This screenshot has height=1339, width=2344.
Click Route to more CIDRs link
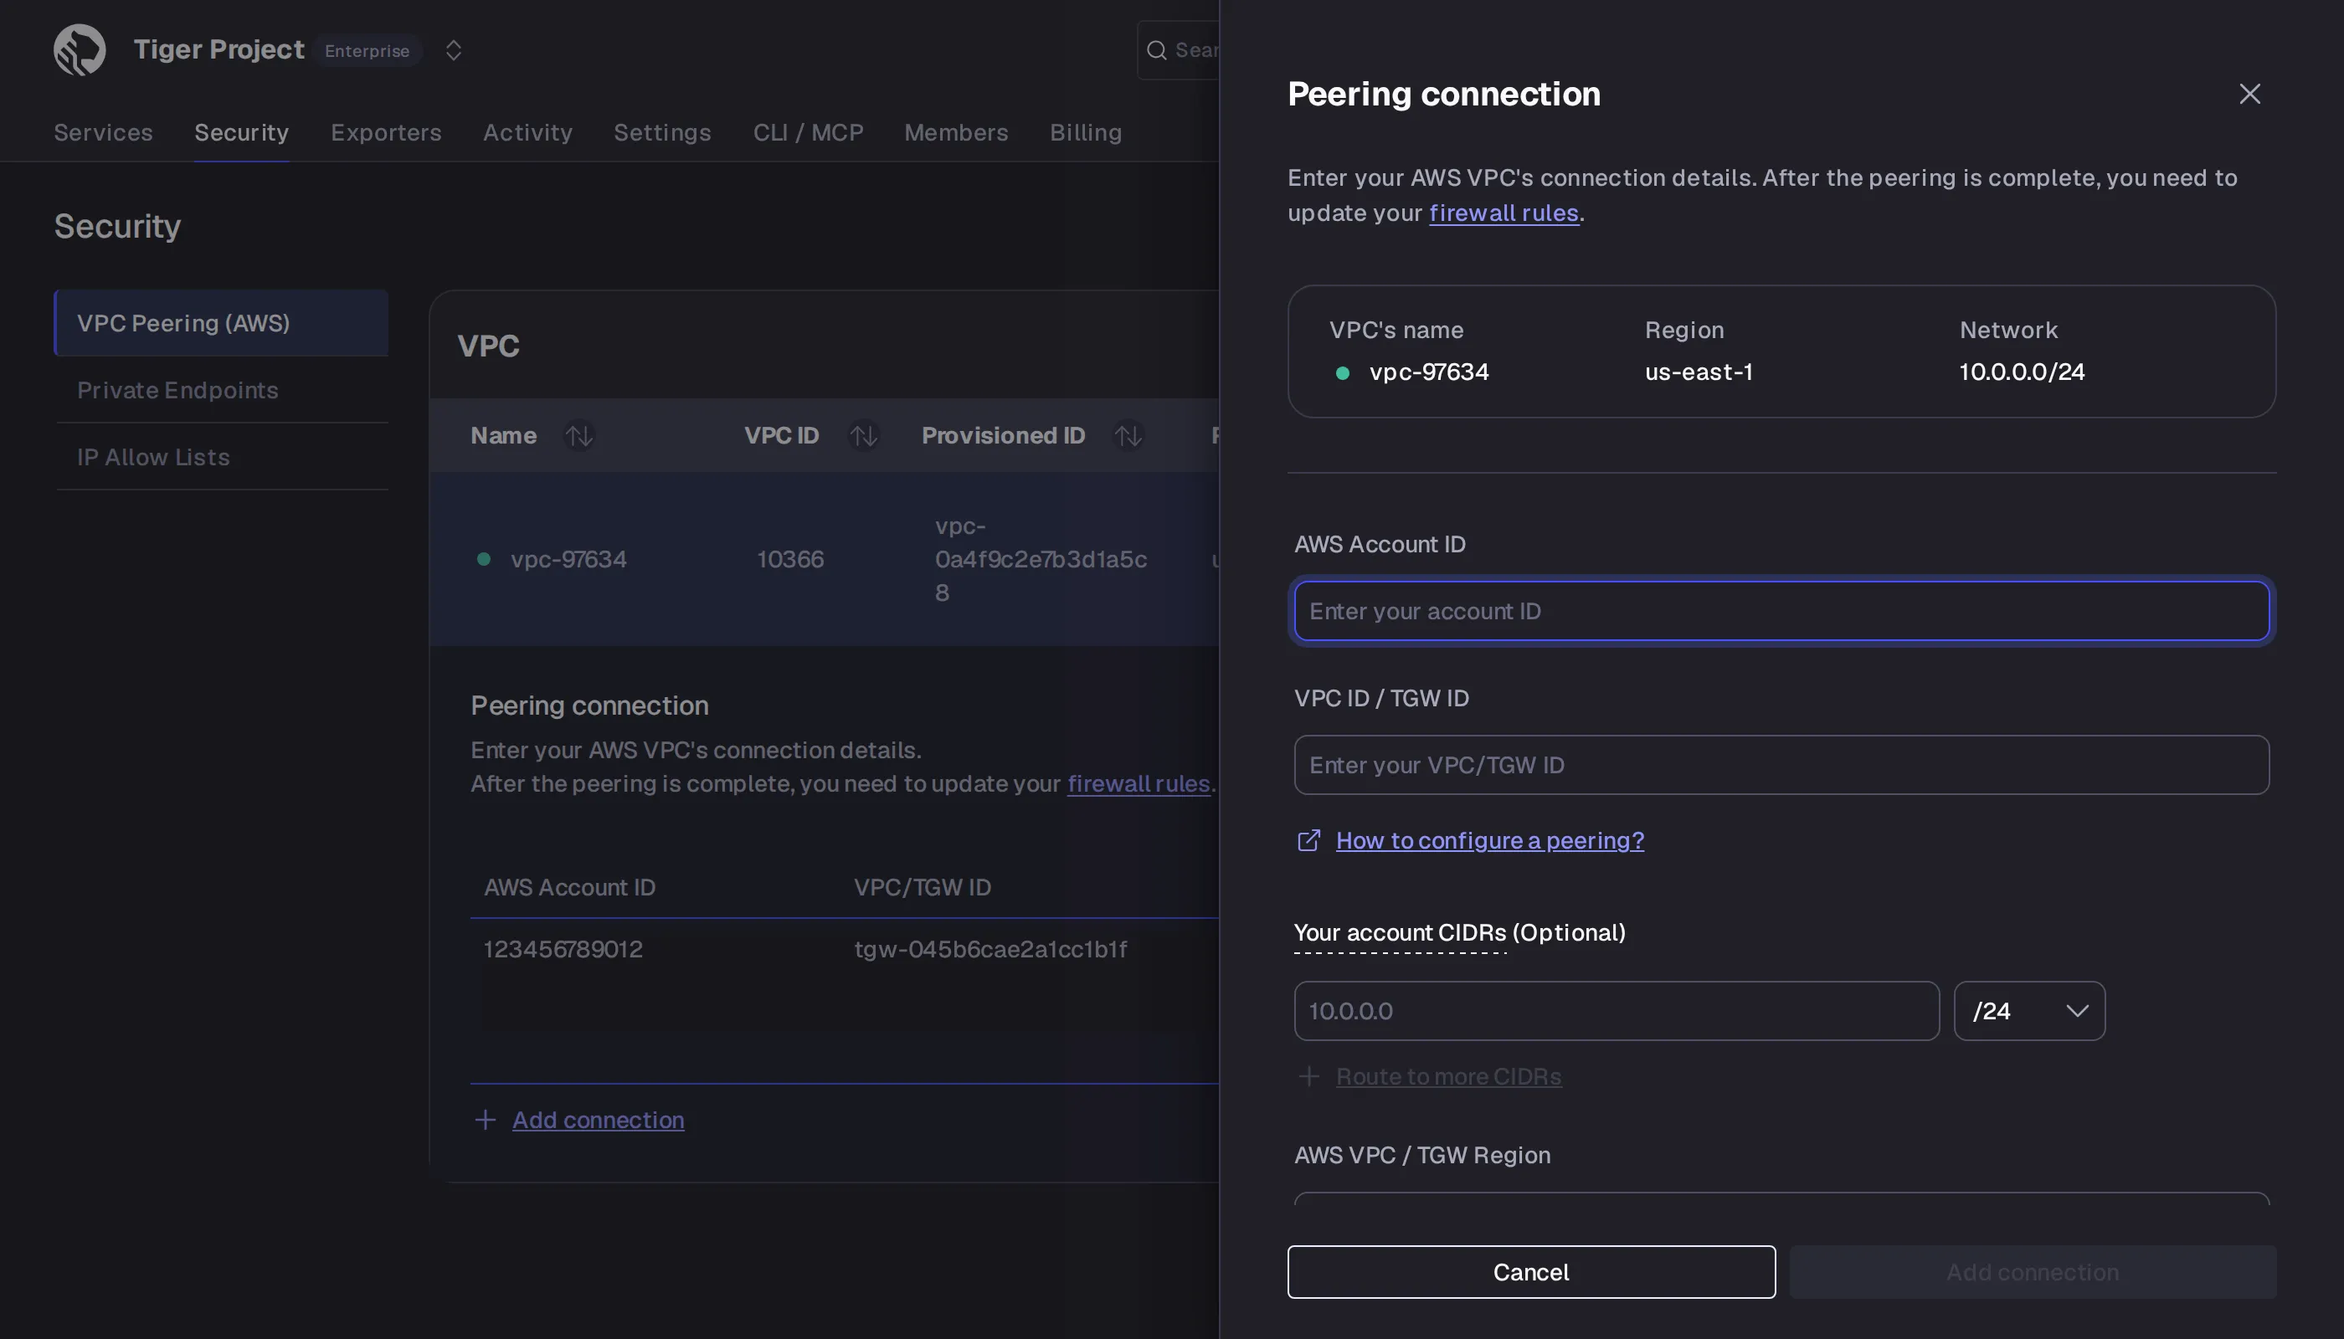[x=1448, y=1076]
